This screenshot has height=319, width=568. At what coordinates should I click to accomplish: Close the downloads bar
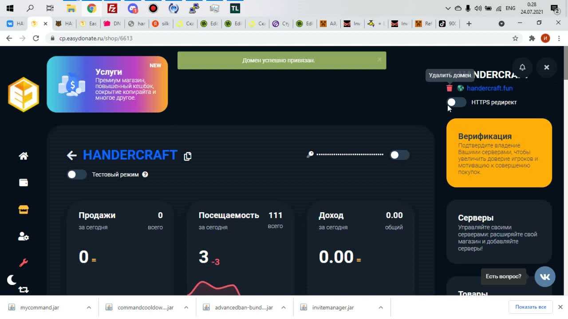point(560,307)
